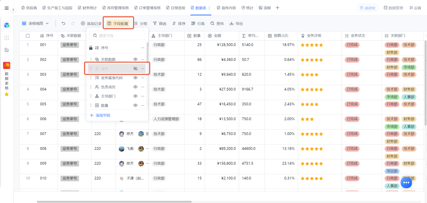
Task: Click the 添加字段 add field link
Action: [100, 115]
